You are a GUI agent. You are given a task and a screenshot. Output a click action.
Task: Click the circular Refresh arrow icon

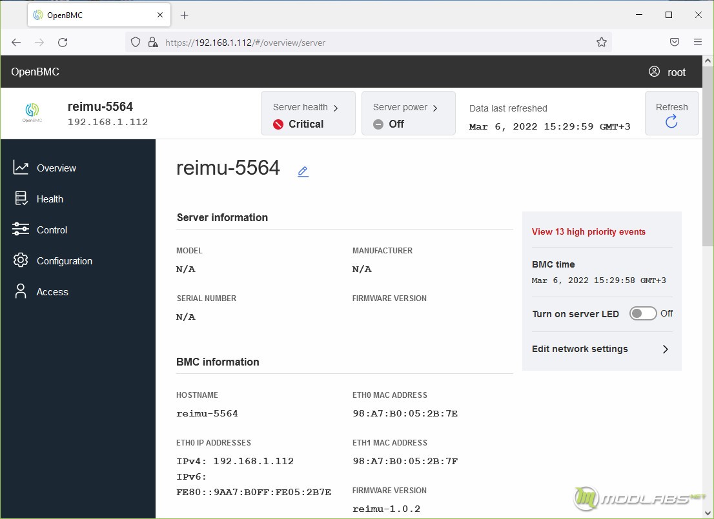coord(671,121)
